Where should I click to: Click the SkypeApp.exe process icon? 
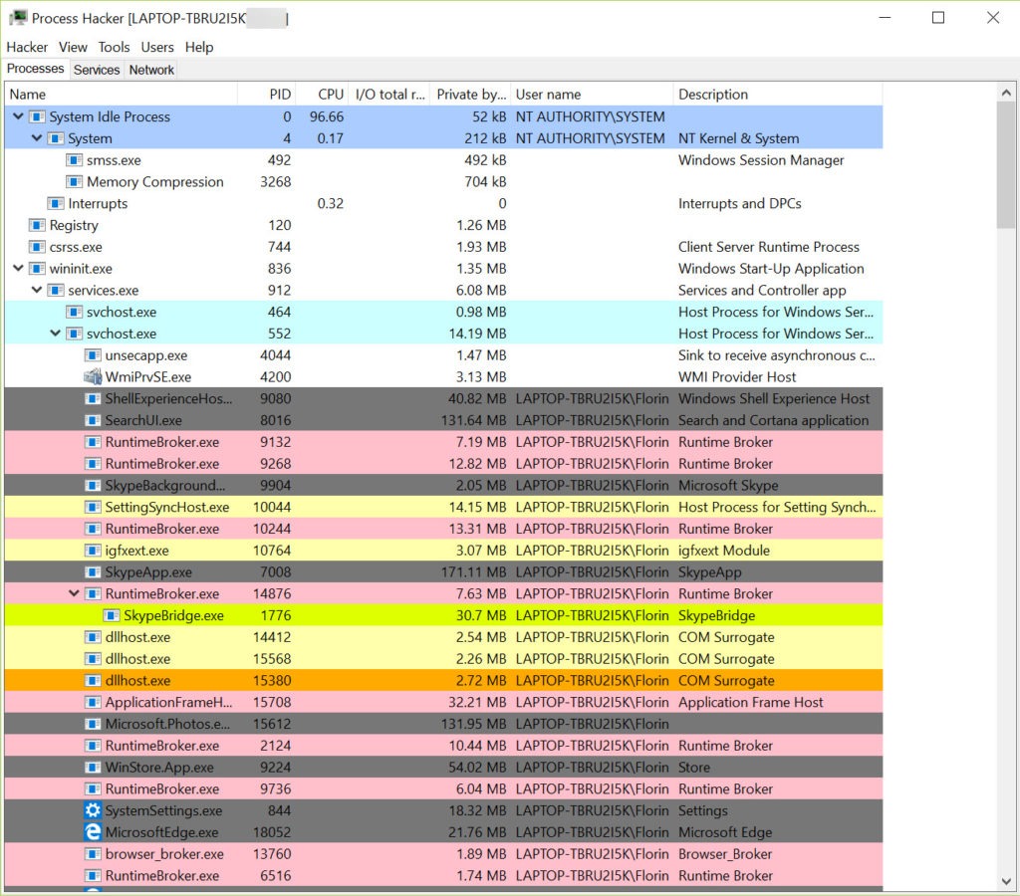[x=93, y=572]
